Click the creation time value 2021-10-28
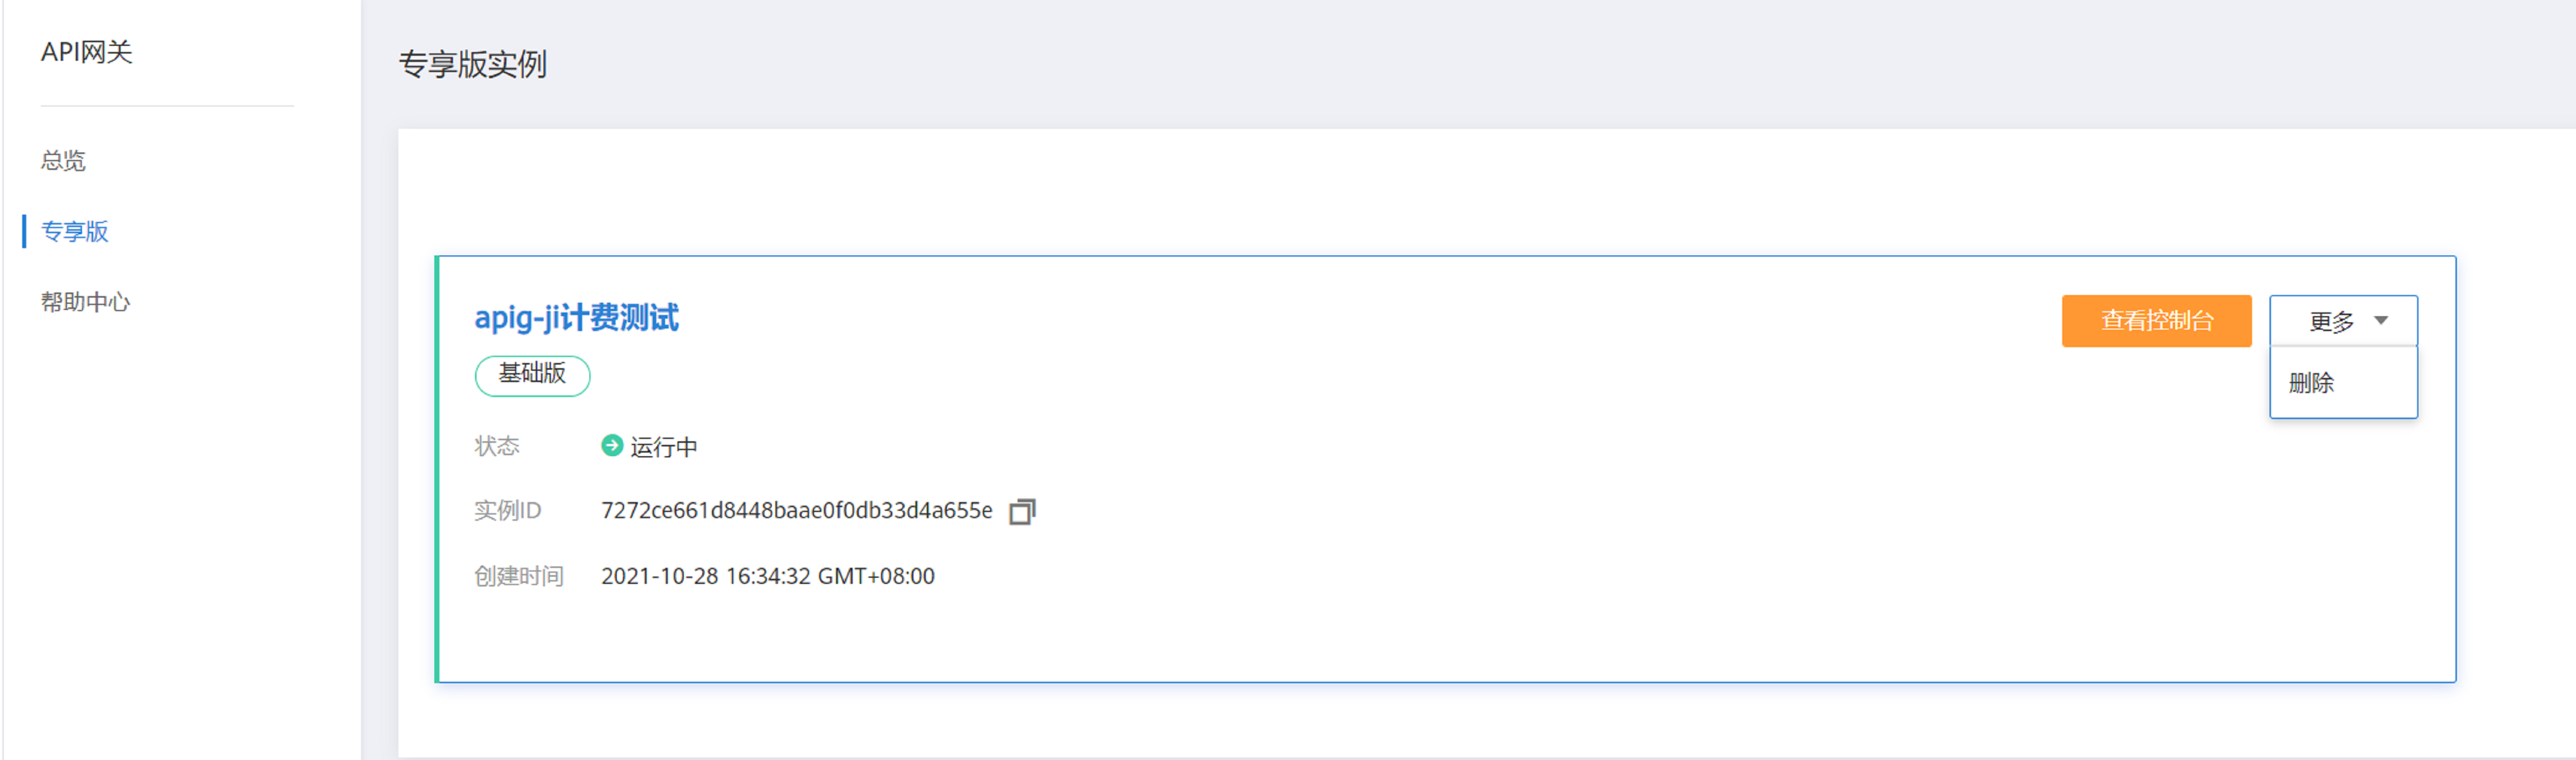 tap(767, 576)
